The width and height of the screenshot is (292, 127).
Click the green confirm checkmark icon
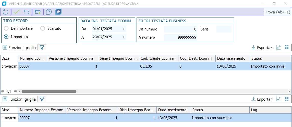[x=17, y=12]
